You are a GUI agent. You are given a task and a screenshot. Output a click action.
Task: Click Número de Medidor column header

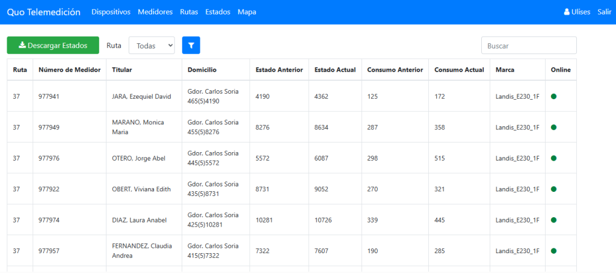pos(70,70)
